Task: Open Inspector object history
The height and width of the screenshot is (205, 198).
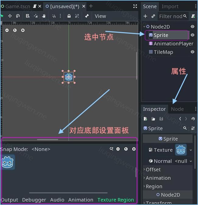Action: point(193,119)
